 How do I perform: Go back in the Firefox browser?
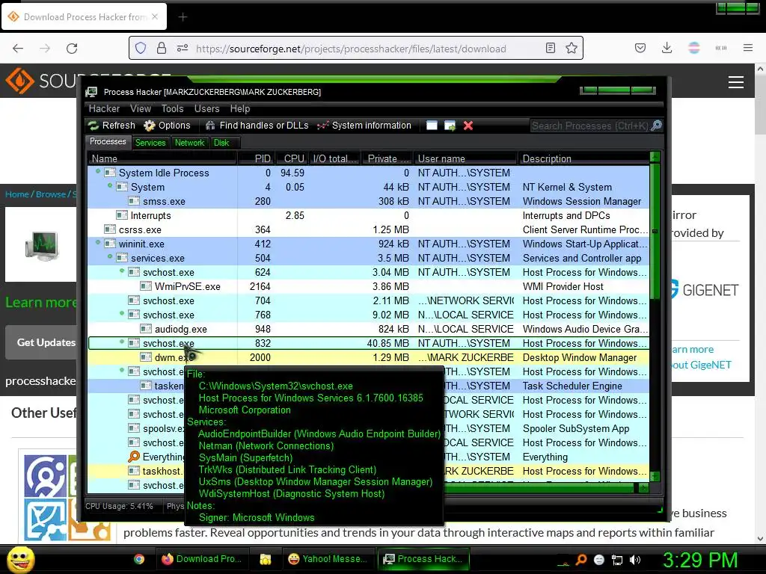coord(18,49)
